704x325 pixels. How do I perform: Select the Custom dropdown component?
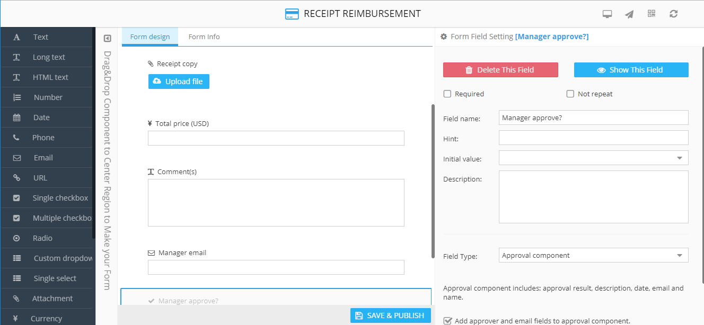coord(47,258)
